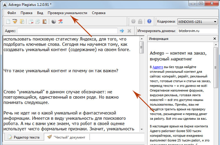Click the paste clipboard icon
220x145 pixels.
tap(44, 21)
